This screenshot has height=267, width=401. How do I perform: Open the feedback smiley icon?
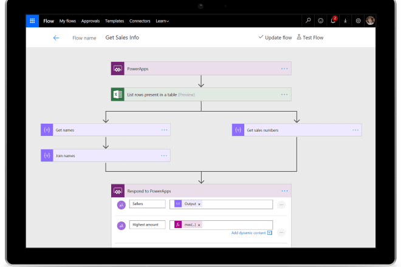pos(320,21)
